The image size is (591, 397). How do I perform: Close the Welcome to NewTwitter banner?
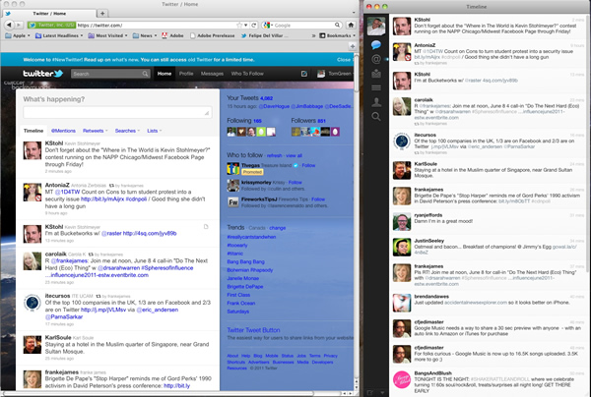344,59
